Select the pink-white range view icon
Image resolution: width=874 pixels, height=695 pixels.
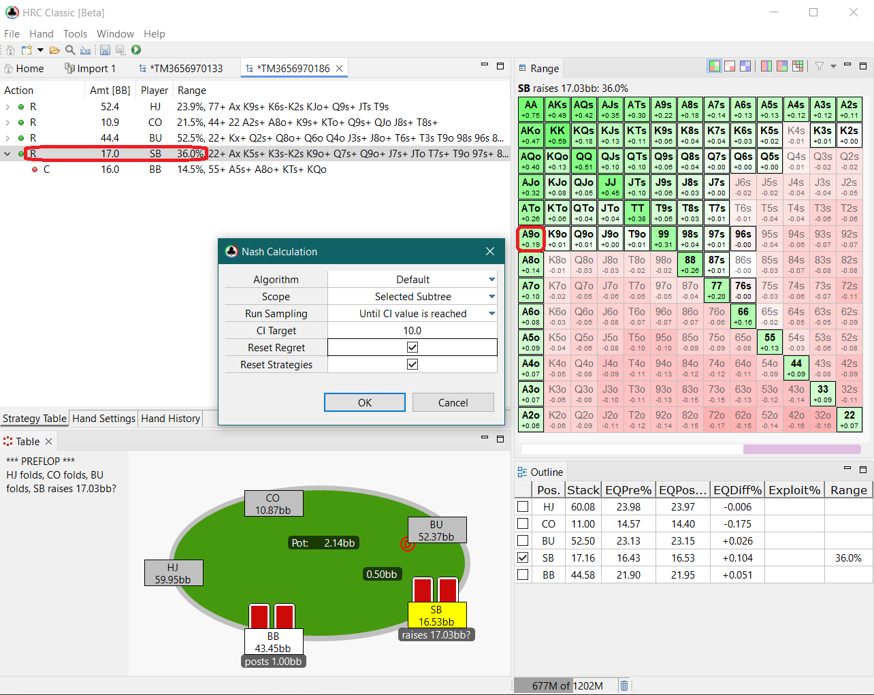click(730, 66)
